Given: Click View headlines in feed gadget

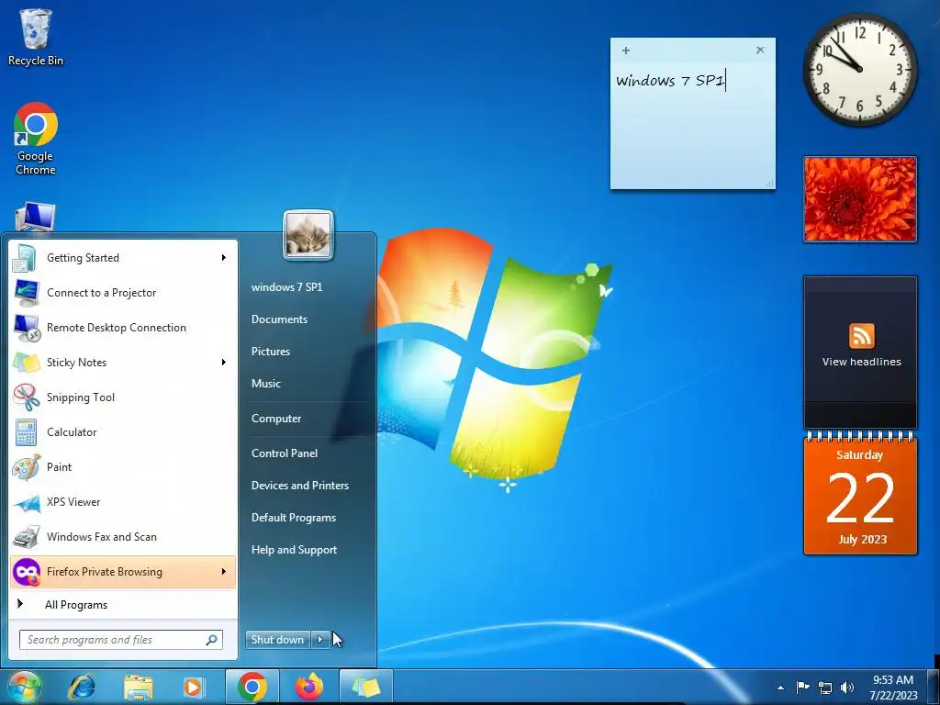Looking at the screenshot, I should pyautogui.click(x=861, y=362).
